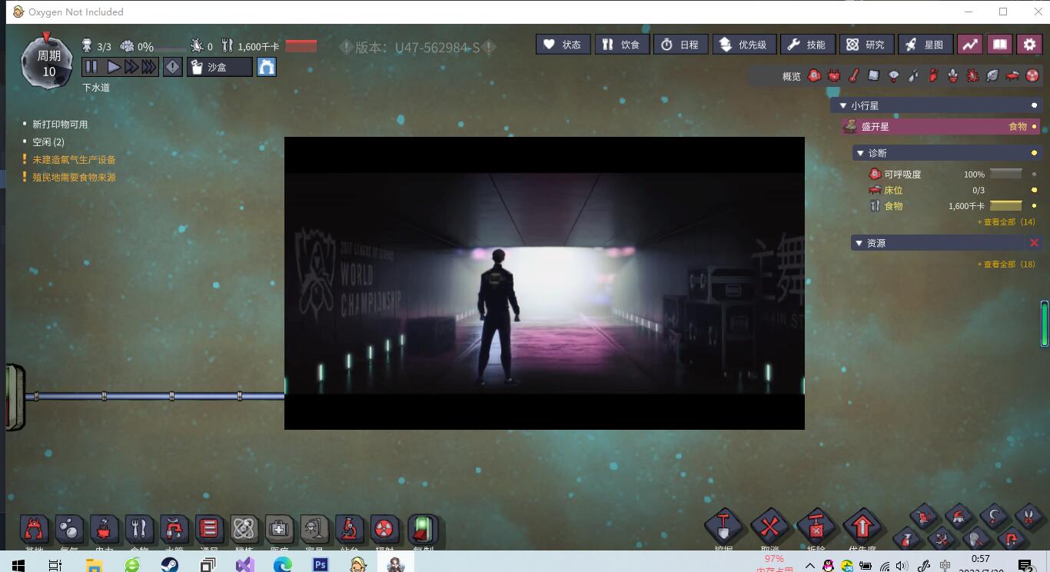The width and height of the screenshot is (1050, 572).
Task: Open the Stations build category microscope icon
Action: pos(349,530)
